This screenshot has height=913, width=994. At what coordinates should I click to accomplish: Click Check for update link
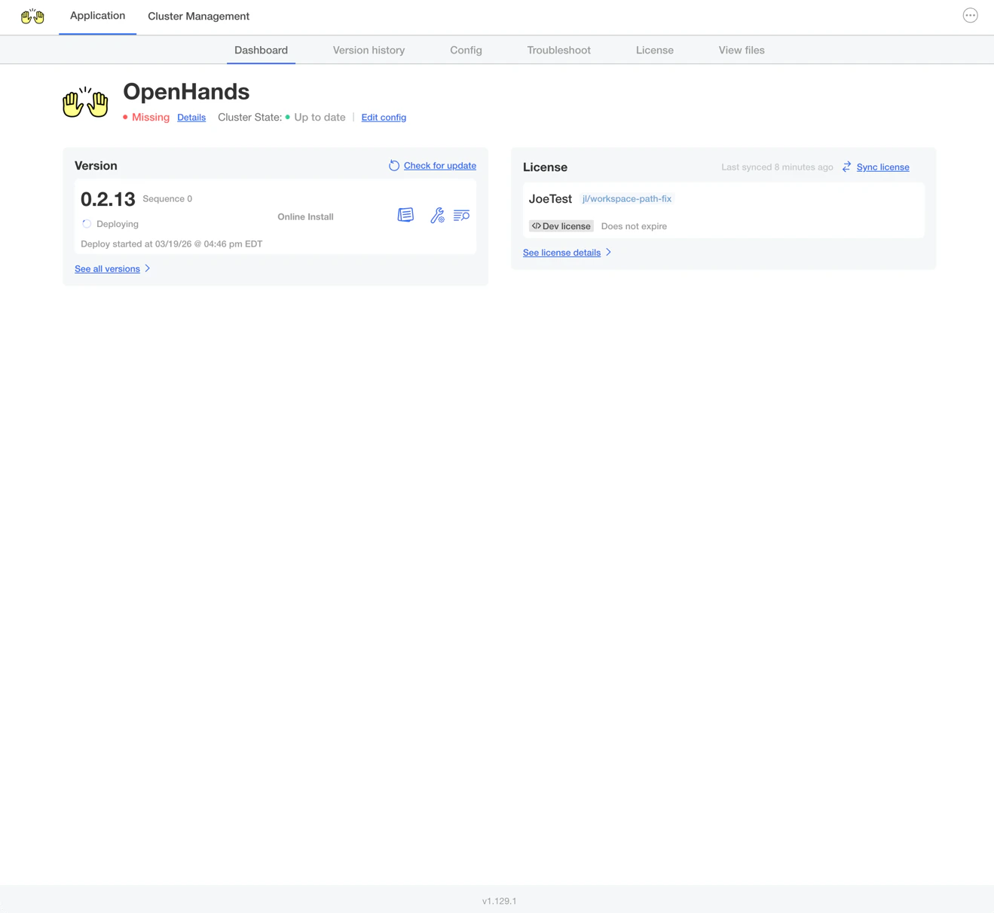coord(440,166)
